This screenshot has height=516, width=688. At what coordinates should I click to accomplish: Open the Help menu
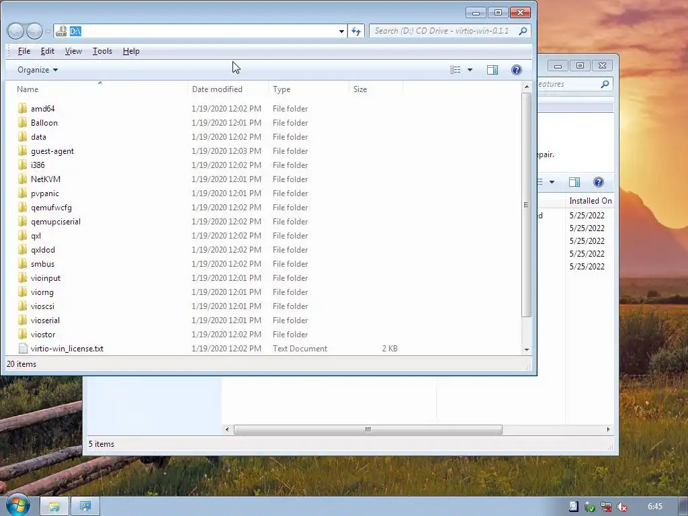point(131,51)
